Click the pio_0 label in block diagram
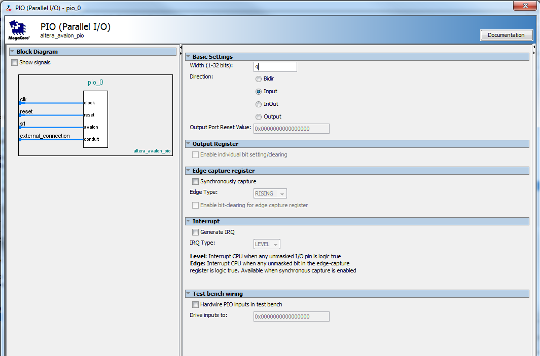Viewport: 540px width, 356px height. (95, 82)
